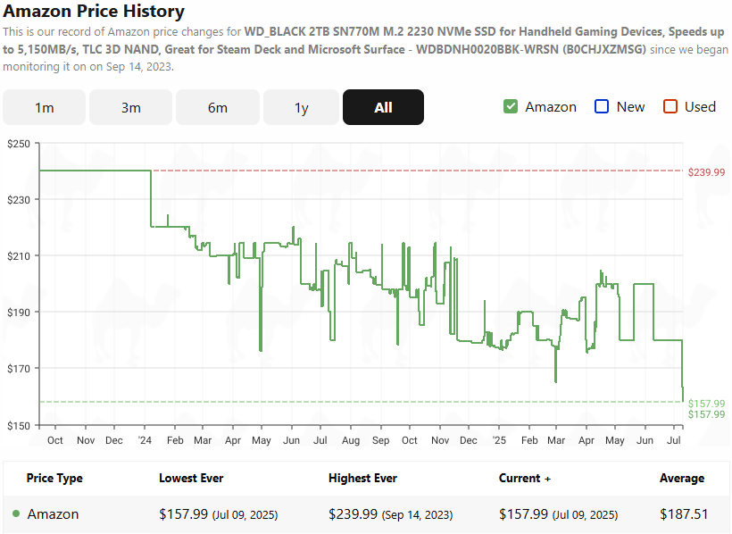Click the $187.51 average price value

click(x=681, y=514)
